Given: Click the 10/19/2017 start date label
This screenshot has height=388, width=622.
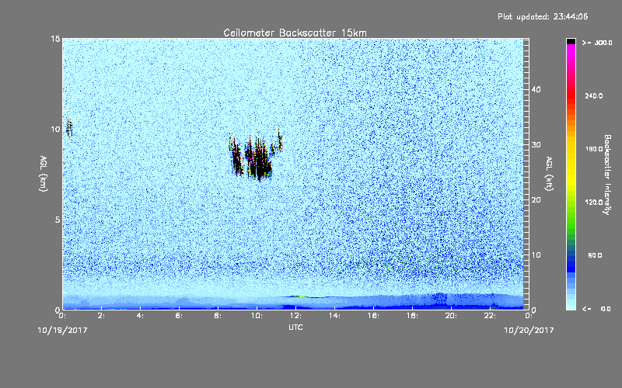Looking at the screenshot, I should click(x=63, y=331).
